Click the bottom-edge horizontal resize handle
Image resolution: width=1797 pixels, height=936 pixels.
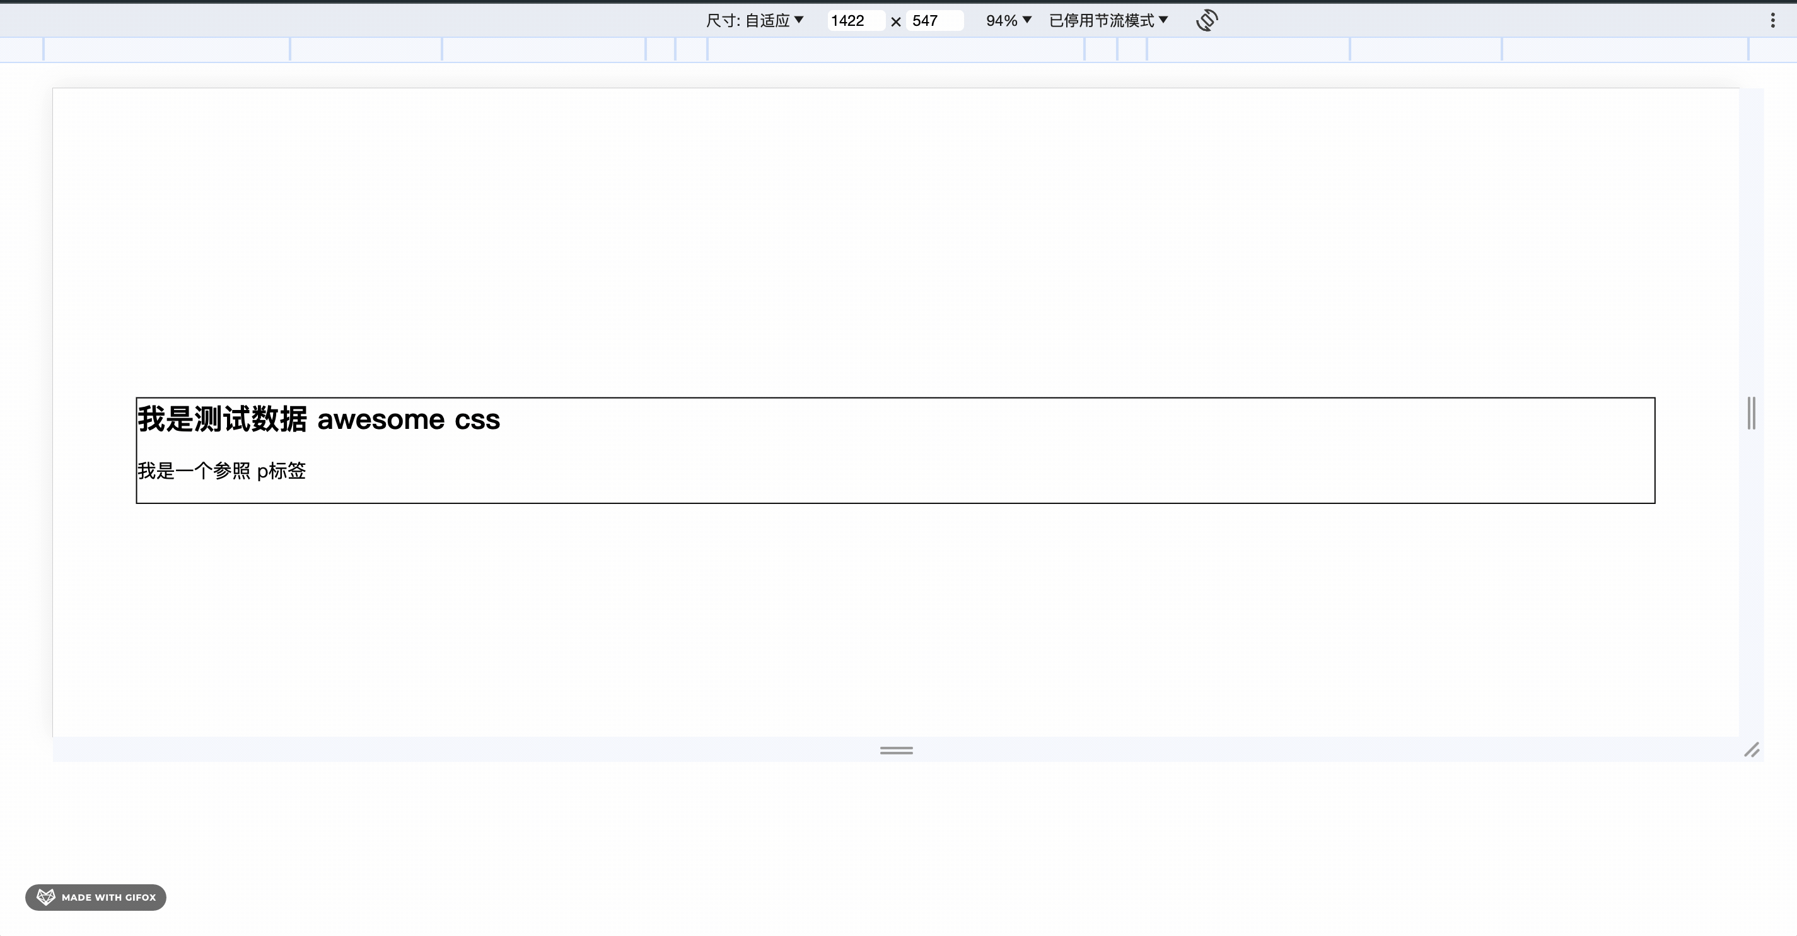897,751
